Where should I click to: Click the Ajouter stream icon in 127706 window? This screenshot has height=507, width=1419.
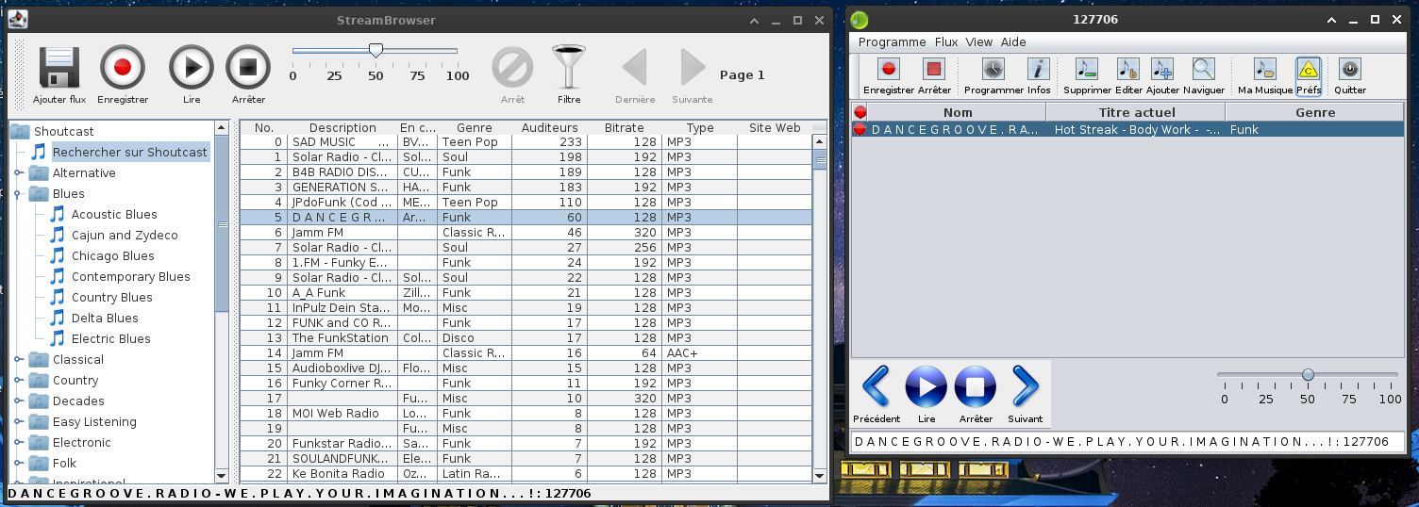pos(1162,69)
